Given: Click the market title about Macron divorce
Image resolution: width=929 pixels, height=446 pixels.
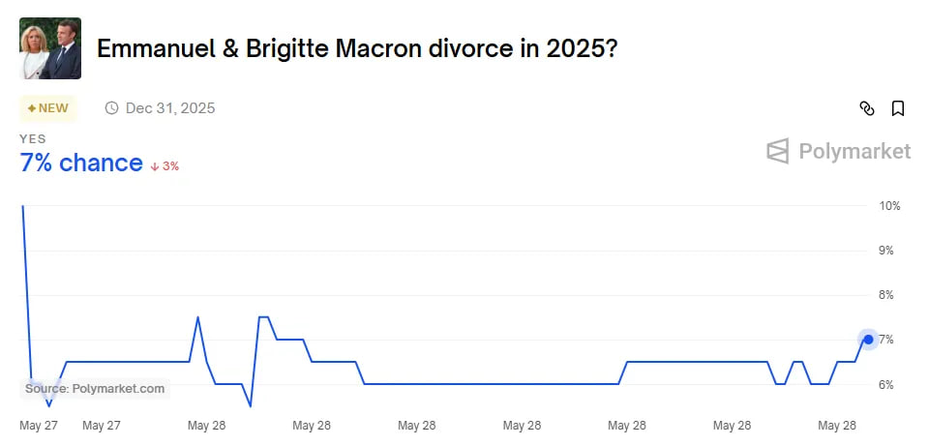Looking at the screenshot, I should point(357,48).
